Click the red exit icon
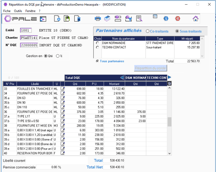216x172 pixels. 178,19
